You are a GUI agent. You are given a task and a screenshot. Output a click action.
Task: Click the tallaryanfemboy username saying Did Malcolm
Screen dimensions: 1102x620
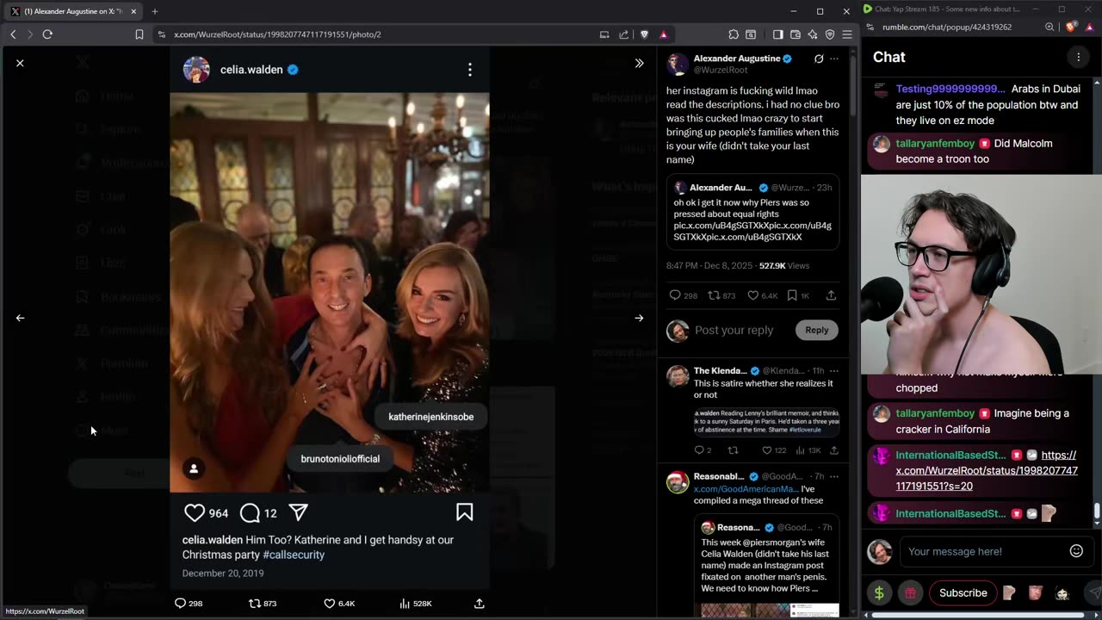point(935,144)
